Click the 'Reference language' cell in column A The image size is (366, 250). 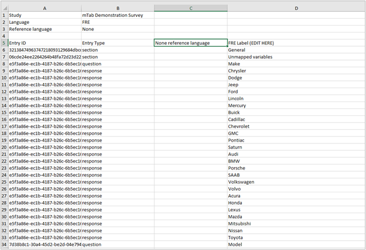(x=44, y=29)
